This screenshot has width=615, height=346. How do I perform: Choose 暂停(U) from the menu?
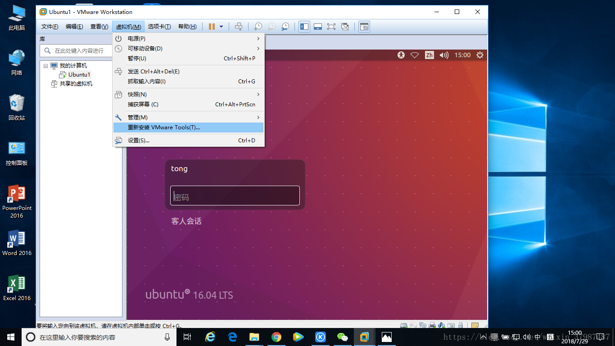188,59
